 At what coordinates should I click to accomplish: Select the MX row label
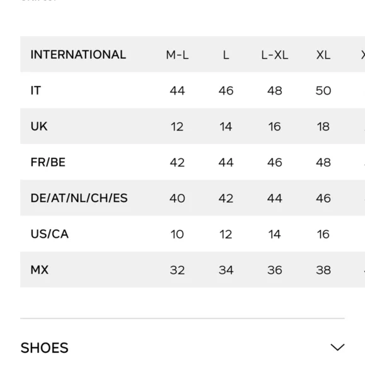click(x=40, y=270)
